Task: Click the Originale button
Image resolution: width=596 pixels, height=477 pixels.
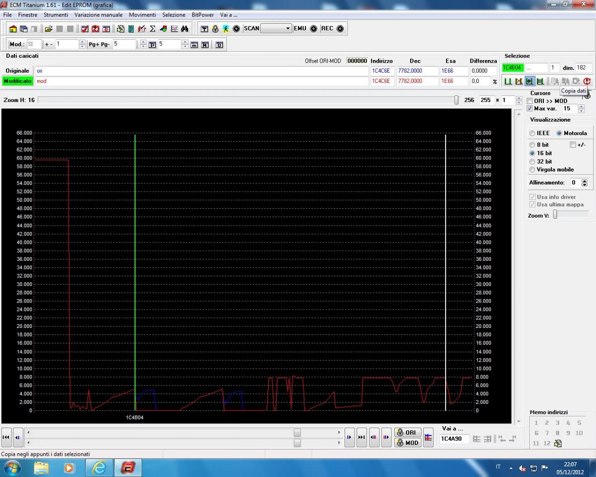Action: coord(17,71)
